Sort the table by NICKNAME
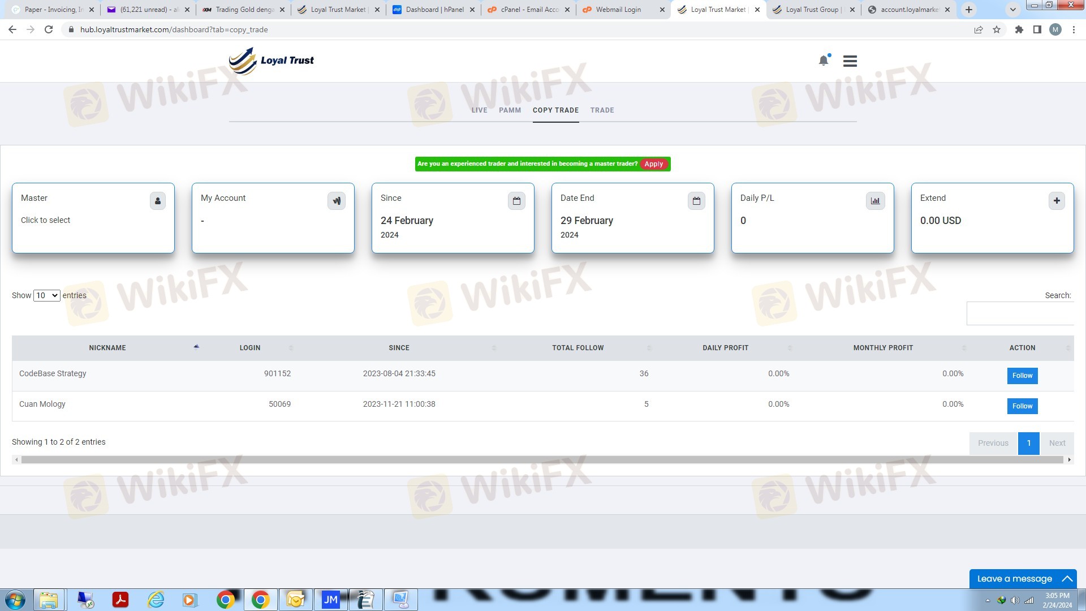Viewport: 1086px width, 611px height. click(107, 348)
